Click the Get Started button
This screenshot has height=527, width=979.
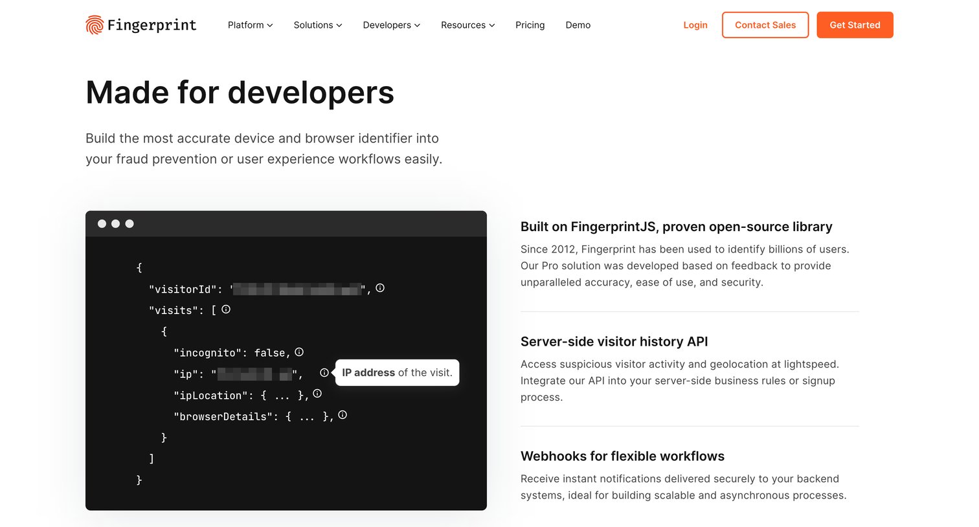(x=855, y=25)
